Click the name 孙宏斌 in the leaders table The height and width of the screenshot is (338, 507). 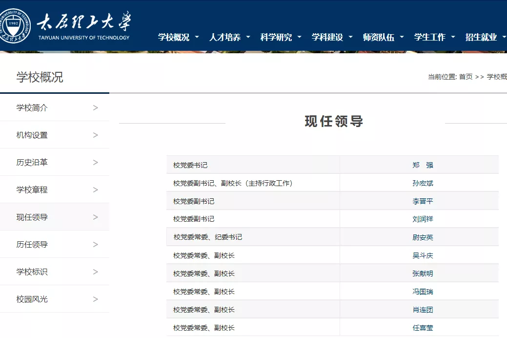click(423, 183)
